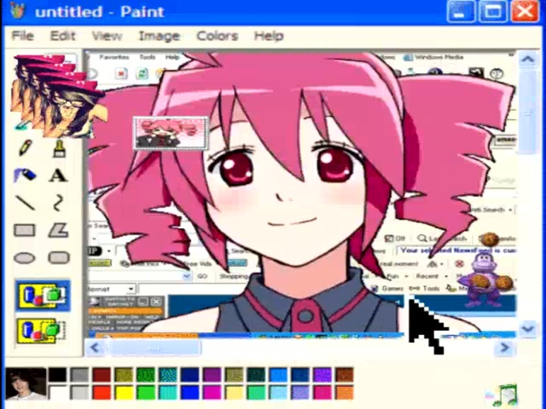The image size is (546, 409).
Task: Pick the straight Line tool
Action: [25, 202]
